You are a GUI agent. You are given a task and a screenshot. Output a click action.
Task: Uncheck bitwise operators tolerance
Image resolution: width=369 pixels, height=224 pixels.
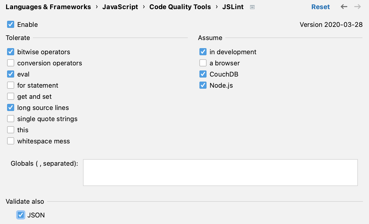(11, 52)
